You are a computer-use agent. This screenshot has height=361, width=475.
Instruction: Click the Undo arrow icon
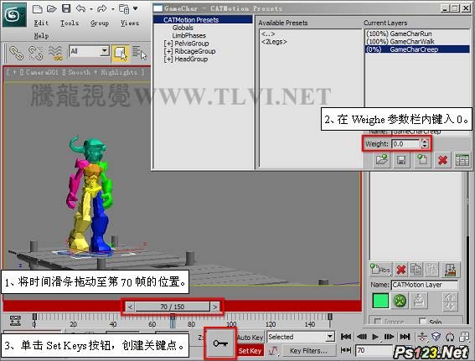pos(81,8)
